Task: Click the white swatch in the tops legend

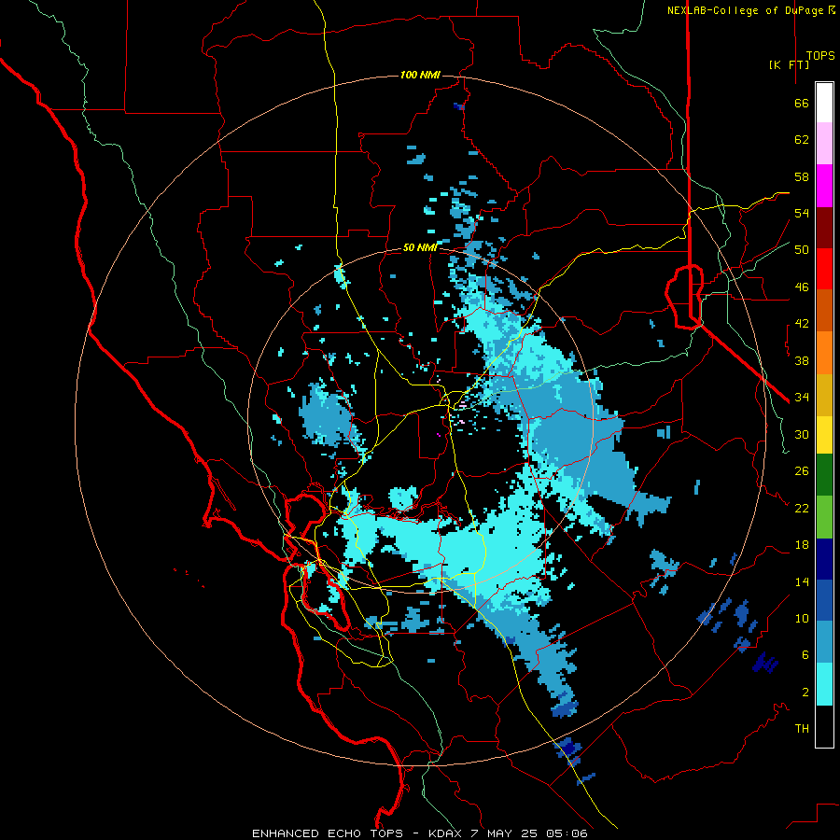Action: pos(824,103)
